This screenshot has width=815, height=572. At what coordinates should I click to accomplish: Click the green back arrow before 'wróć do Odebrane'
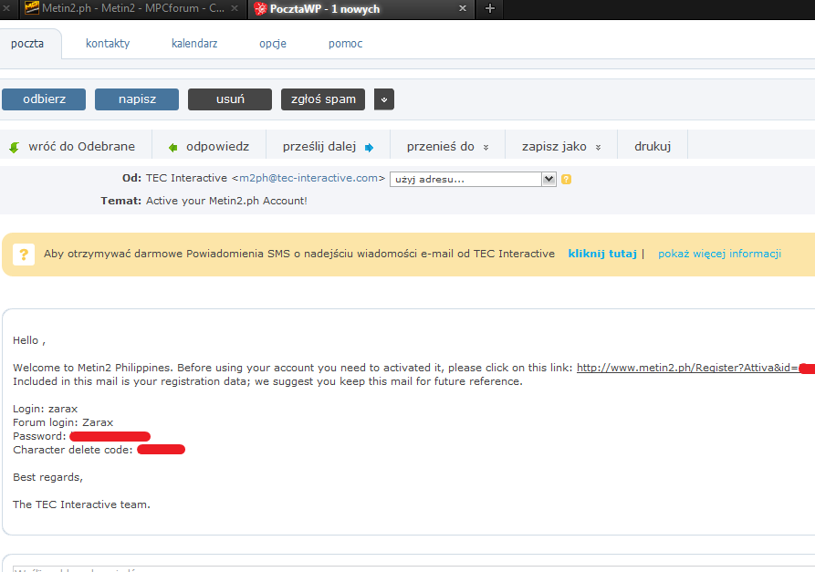[15, 148]
